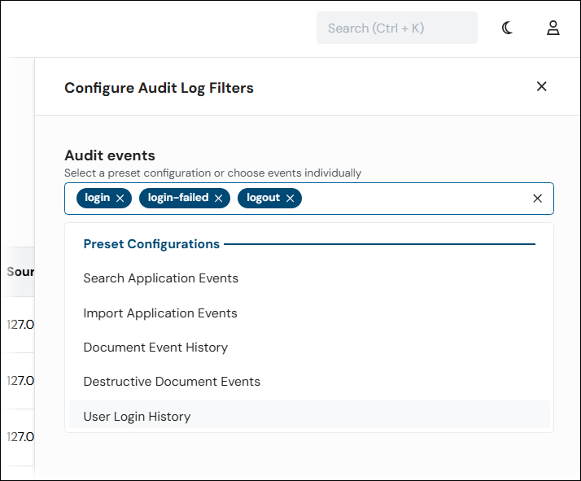This screenshot has width=581, height=481.
Task: Remove the logout tag
Action: pos(290,199)
